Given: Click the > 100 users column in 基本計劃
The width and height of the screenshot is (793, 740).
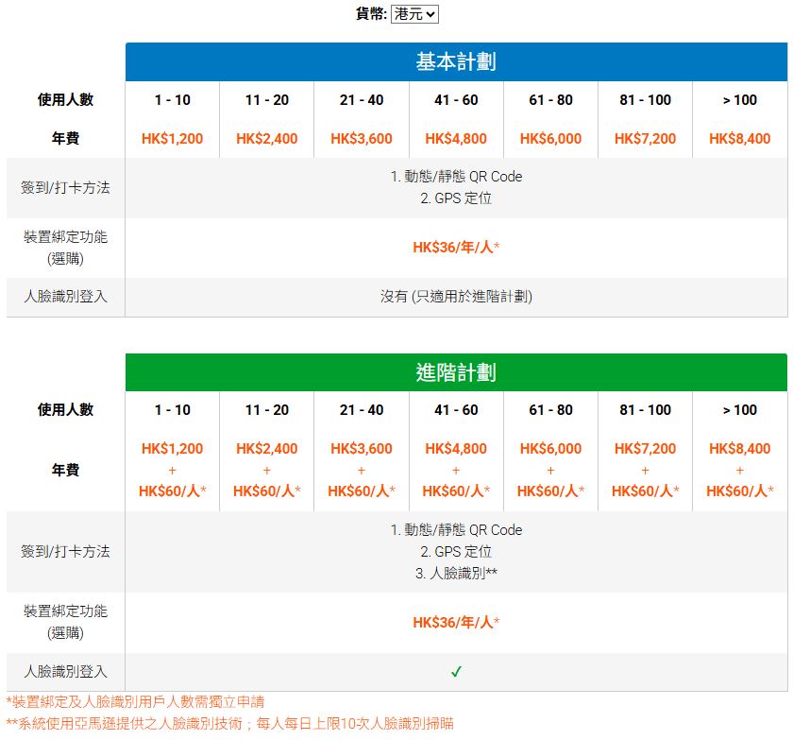Looking at the screenshot, I should tap(739, 100).
